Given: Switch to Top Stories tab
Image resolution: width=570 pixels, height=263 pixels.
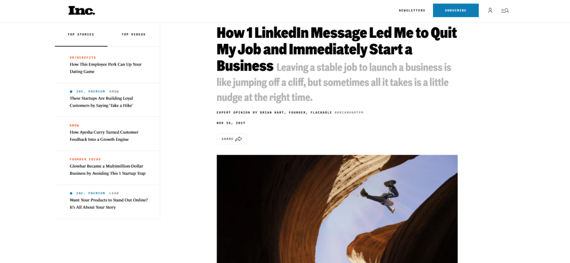Looking at the screenshot, I should [81, 34].
